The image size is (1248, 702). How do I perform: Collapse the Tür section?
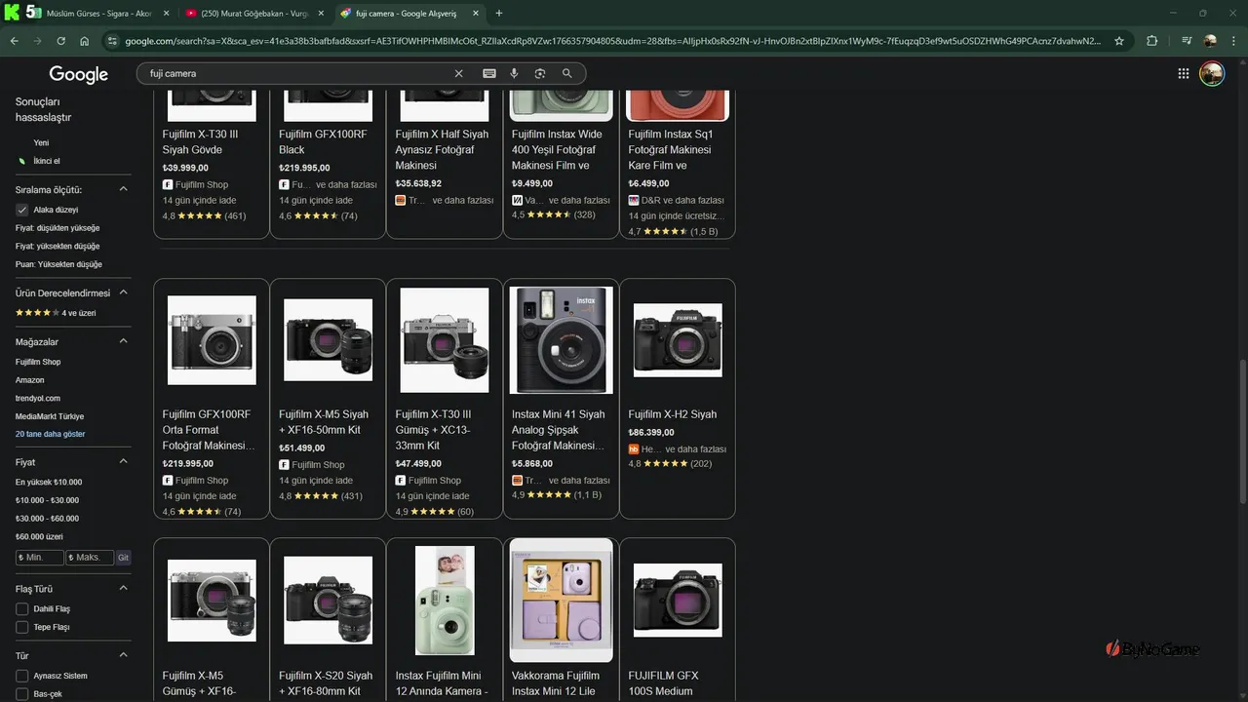click(124, 655)
